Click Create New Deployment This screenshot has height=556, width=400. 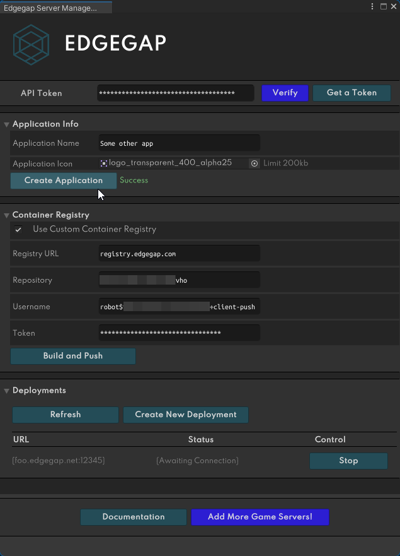[186, 415]
